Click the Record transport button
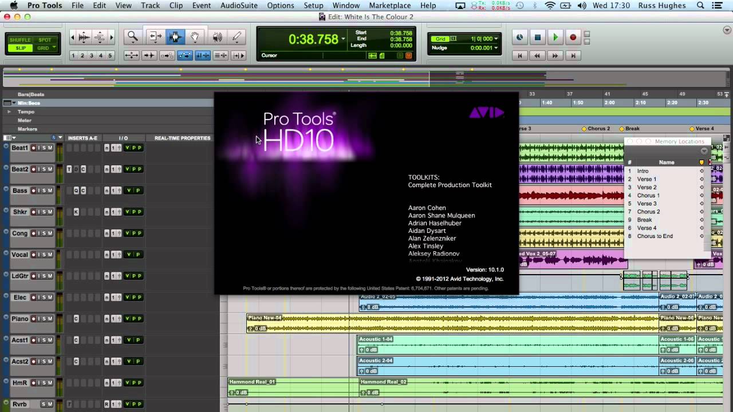The width and height of the screenshot is (733, 412). click(573, 37)
